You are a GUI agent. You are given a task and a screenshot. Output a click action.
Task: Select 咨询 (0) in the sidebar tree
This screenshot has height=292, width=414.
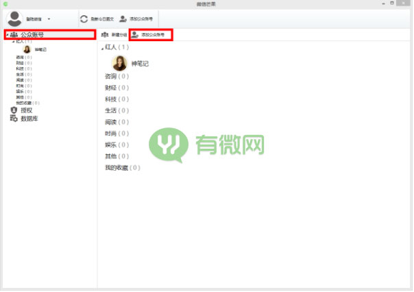(24, 58)
